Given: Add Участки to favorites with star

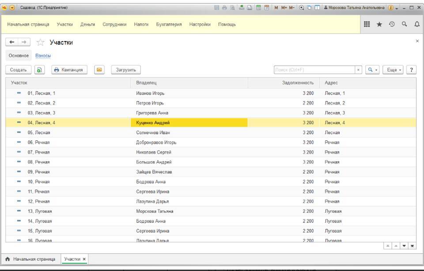Looking at the screenshot, I should (x=40, y=42).
